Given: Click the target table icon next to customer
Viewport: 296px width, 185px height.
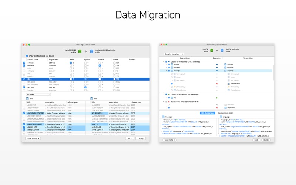Looking at the screenshot, I should (225, 68).
